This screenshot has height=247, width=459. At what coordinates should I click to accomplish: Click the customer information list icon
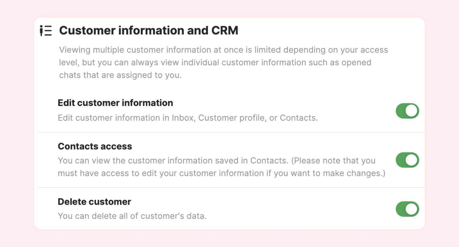[x=46, y=31]
